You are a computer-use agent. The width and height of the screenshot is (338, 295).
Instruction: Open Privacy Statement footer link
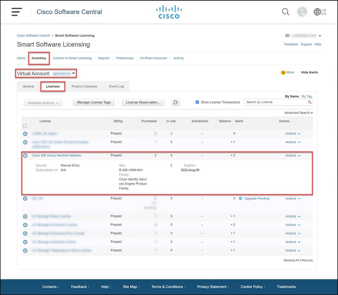(x=212, y=287)
